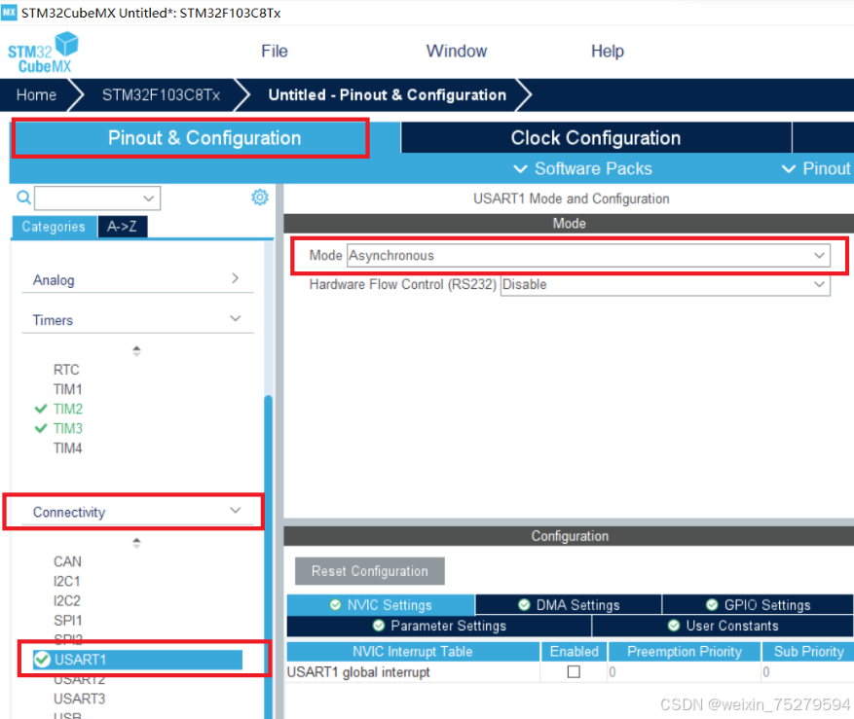Go to Home breadcrumb
This screenshot has height=719, width=854.
pos(36,95)
